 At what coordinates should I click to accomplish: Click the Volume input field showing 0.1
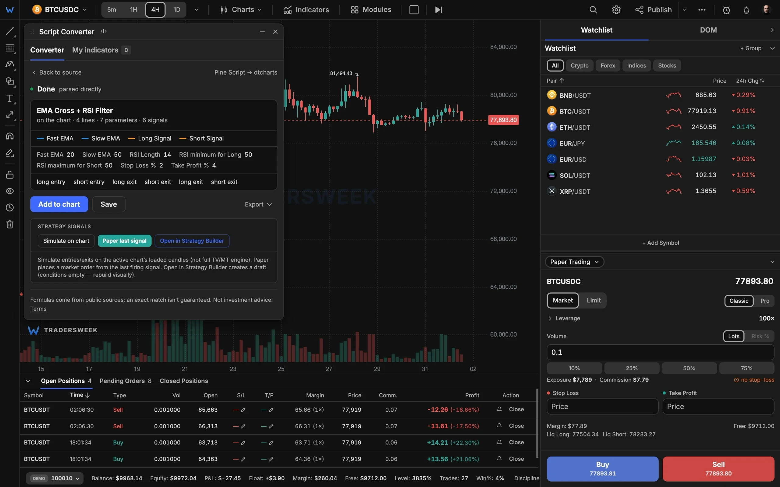(x=660, y=352)
